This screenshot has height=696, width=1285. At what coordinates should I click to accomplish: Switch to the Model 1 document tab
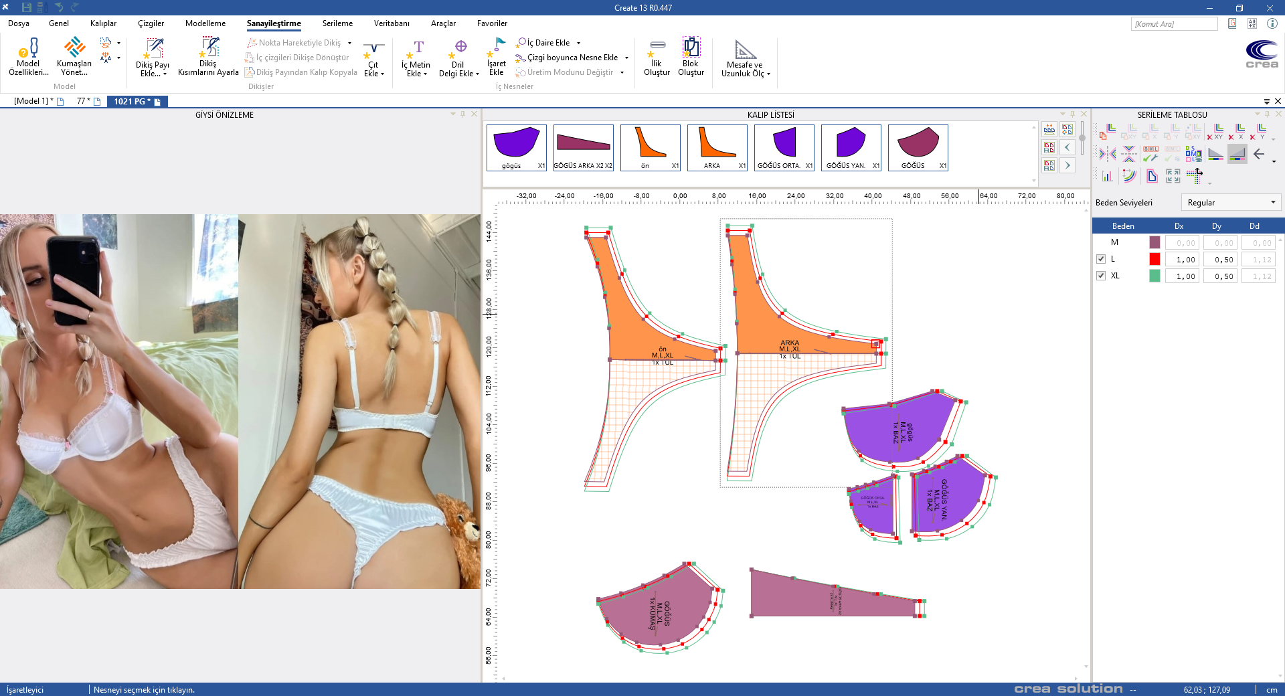tap(32, 101)
